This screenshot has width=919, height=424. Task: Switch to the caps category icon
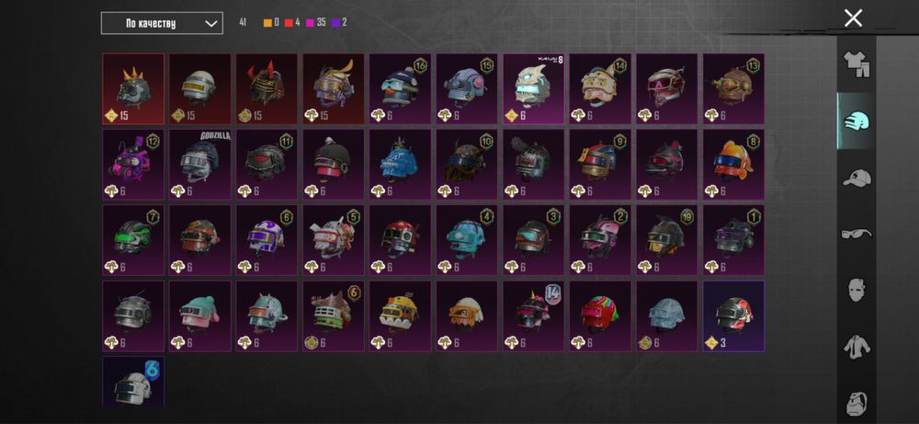[x=857, y=178]
